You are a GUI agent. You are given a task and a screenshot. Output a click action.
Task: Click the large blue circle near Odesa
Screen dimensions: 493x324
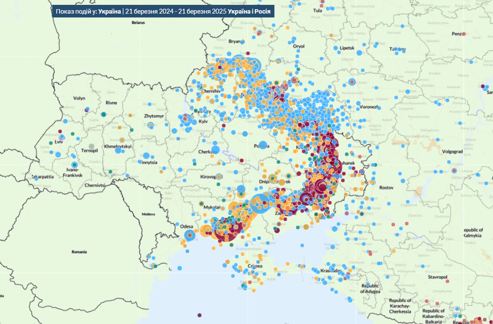(190, 236)
